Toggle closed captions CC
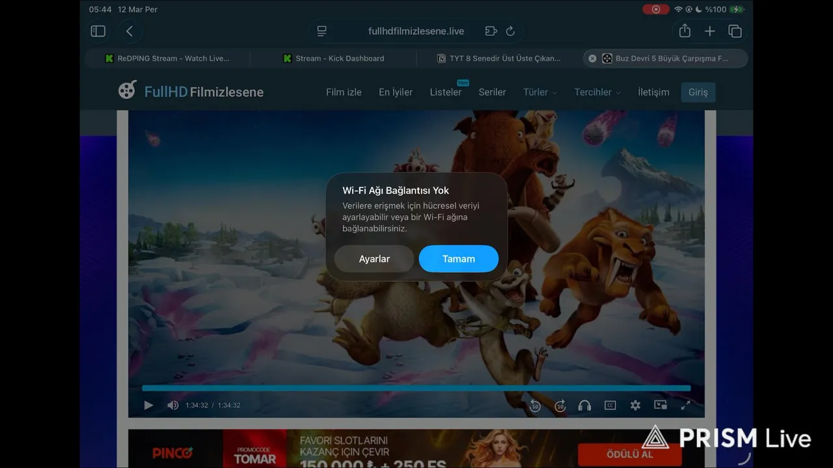The image size is (833, 468). point(610,405)
